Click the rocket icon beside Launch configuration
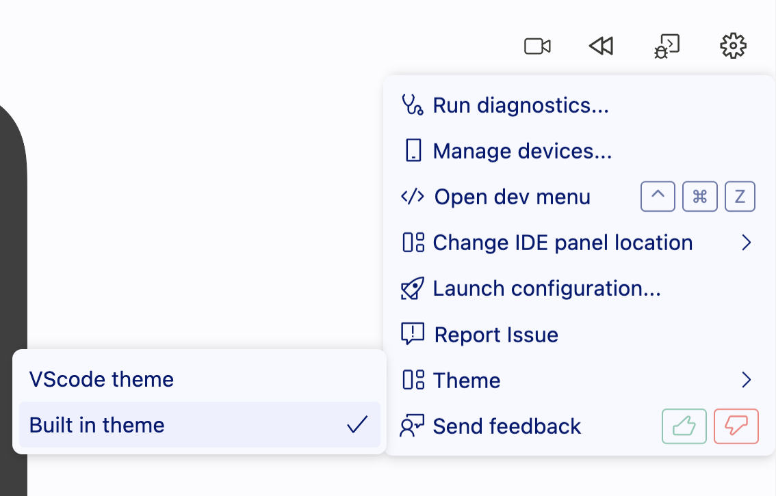 [411, 288]
